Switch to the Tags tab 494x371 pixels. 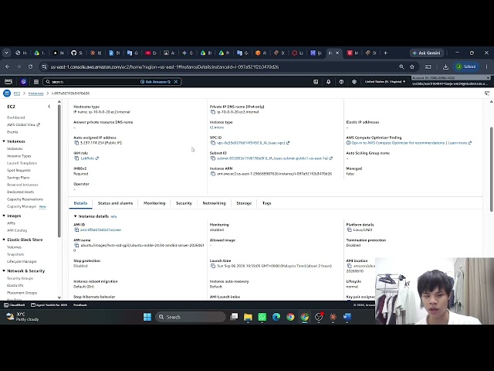(266, 203)
